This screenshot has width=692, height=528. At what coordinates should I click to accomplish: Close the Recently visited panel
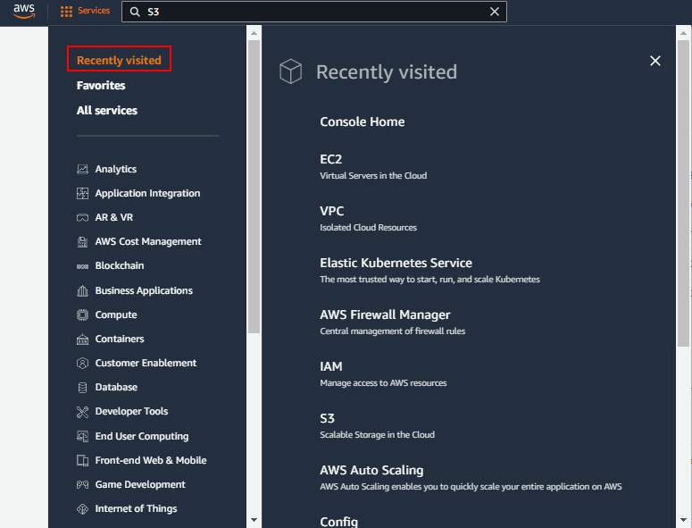655,61
